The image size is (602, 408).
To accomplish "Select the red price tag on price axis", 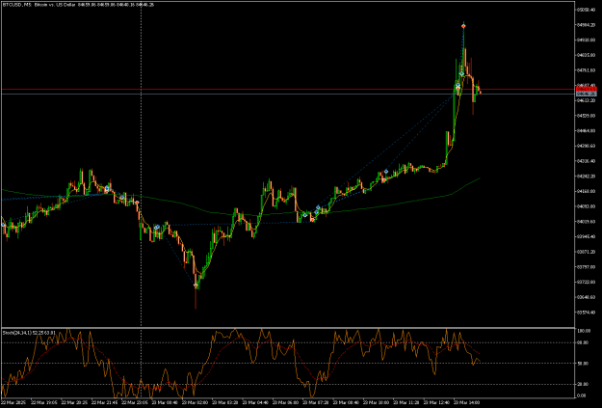I will click(587, 89).
